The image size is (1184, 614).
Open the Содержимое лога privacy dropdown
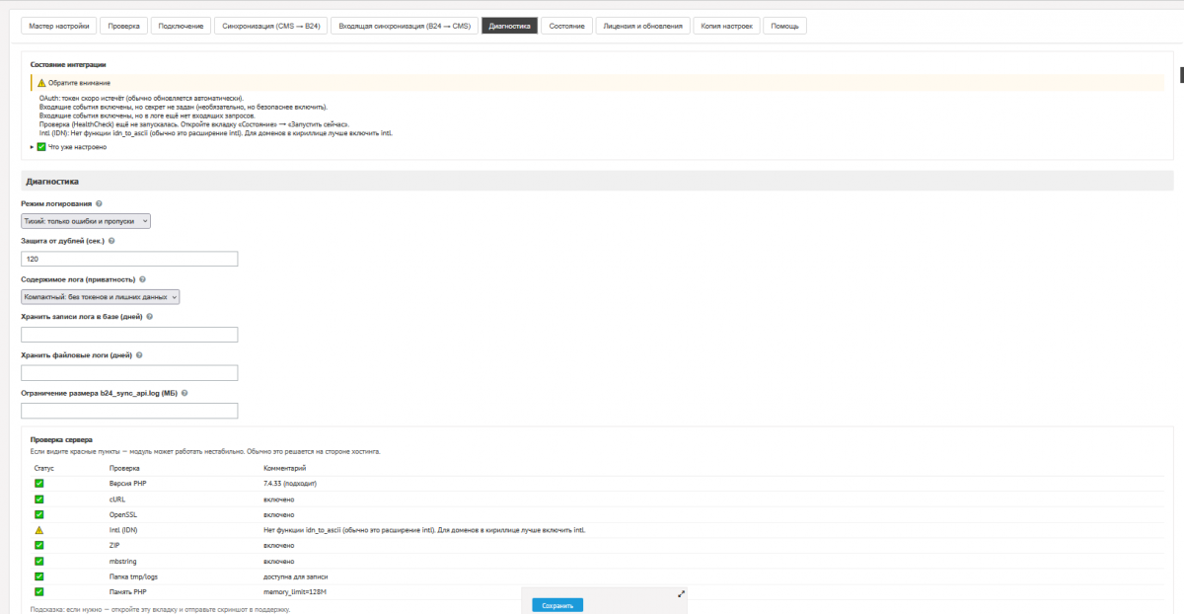(x=101, y=296)
